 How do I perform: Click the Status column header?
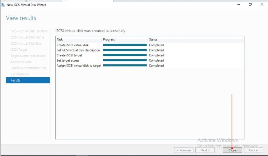[x=162, y=39]
